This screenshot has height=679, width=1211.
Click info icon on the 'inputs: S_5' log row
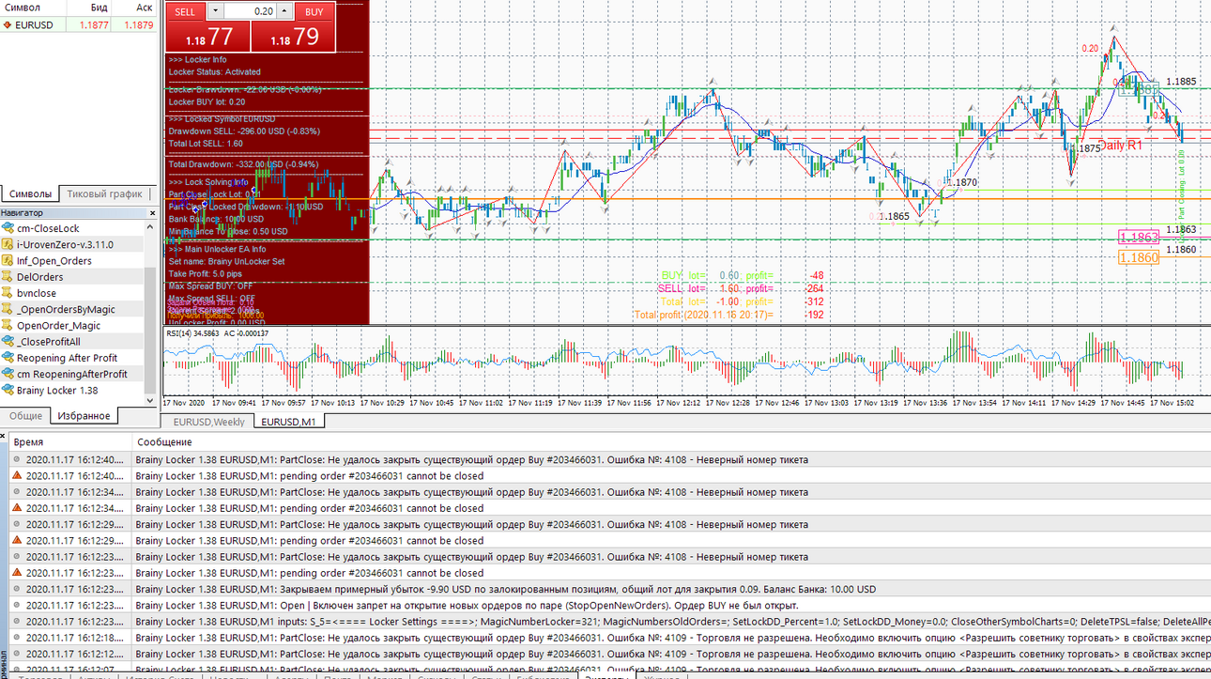pos(17,622)
